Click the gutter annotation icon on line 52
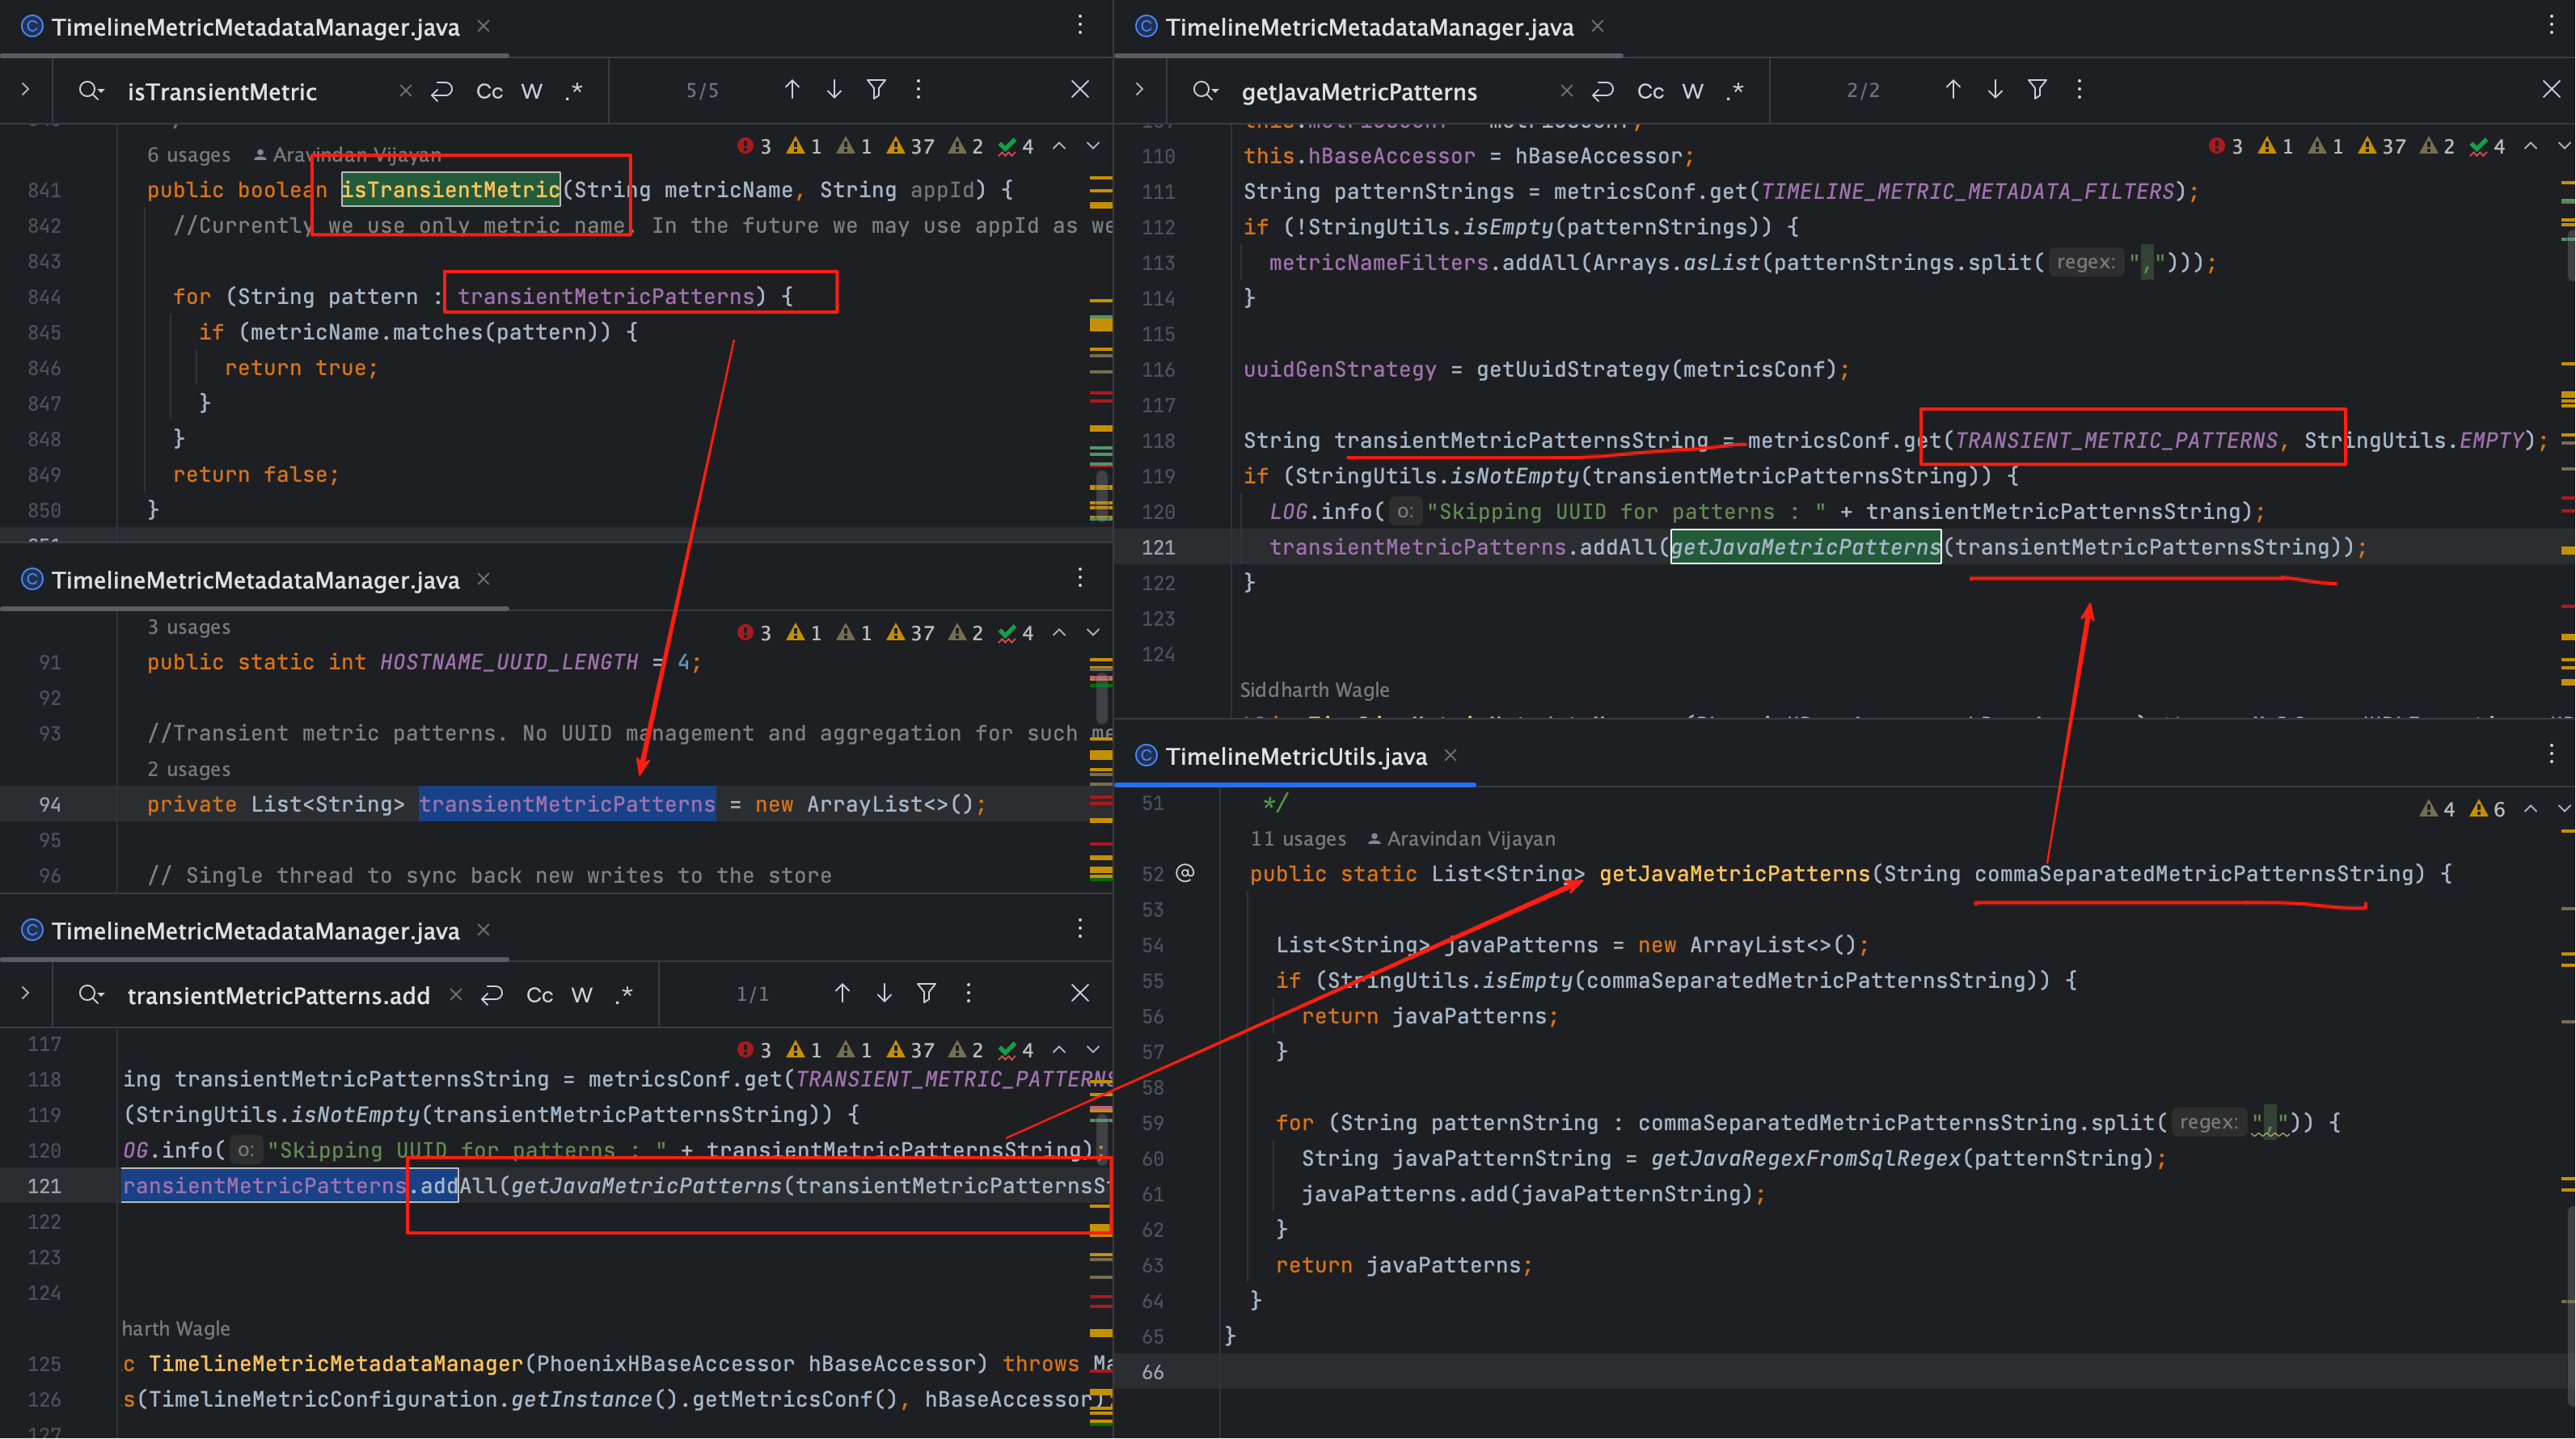The width and height of the screenshot is (2576, 1439). 1185,873
